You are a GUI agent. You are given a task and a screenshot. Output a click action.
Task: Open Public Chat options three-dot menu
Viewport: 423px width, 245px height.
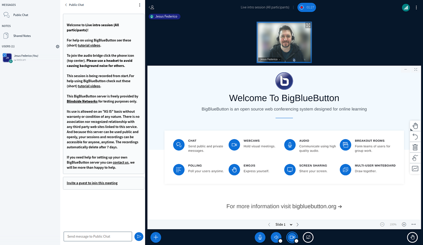pyautogui.click(x=140, y=5)
